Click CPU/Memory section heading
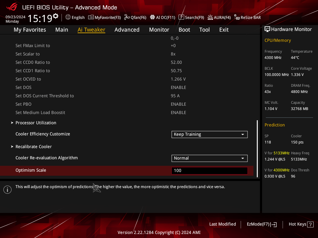This screenshot has height=238, width=318. tap(278, 41)
